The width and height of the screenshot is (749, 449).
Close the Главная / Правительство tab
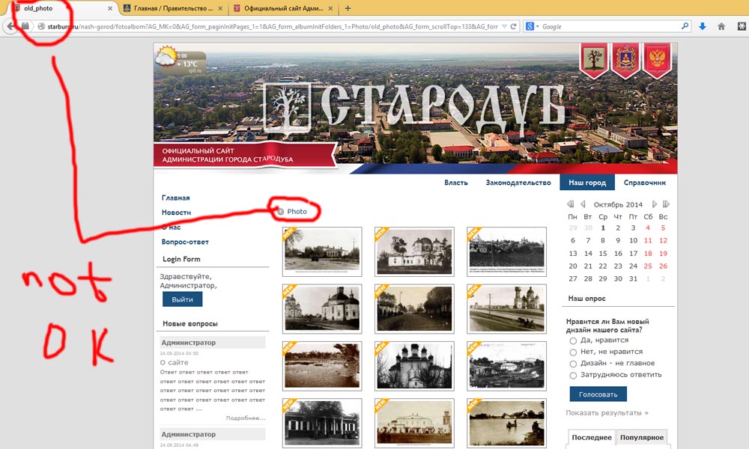(220, 8)
